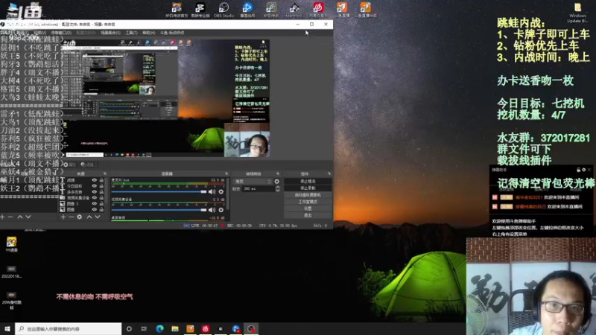Open the 炉石传说官方 desktop shortcut
This screenshot has height=335, width=596.
pos(177,10)
